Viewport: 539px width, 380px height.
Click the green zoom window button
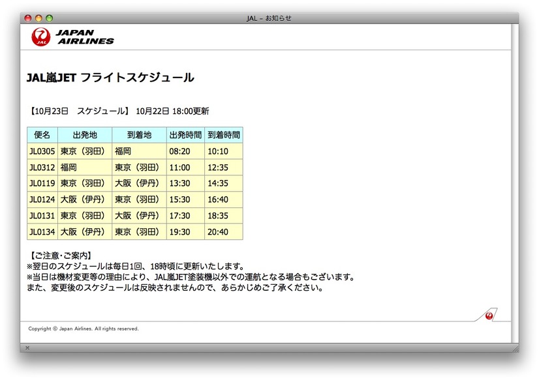pos(49,18)
